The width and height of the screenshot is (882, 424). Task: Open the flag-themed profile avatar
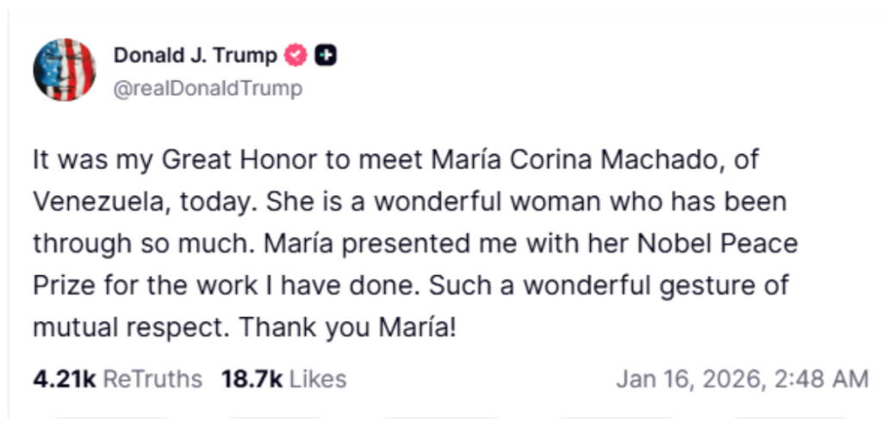pyautogui.click(x=65, y=70)
